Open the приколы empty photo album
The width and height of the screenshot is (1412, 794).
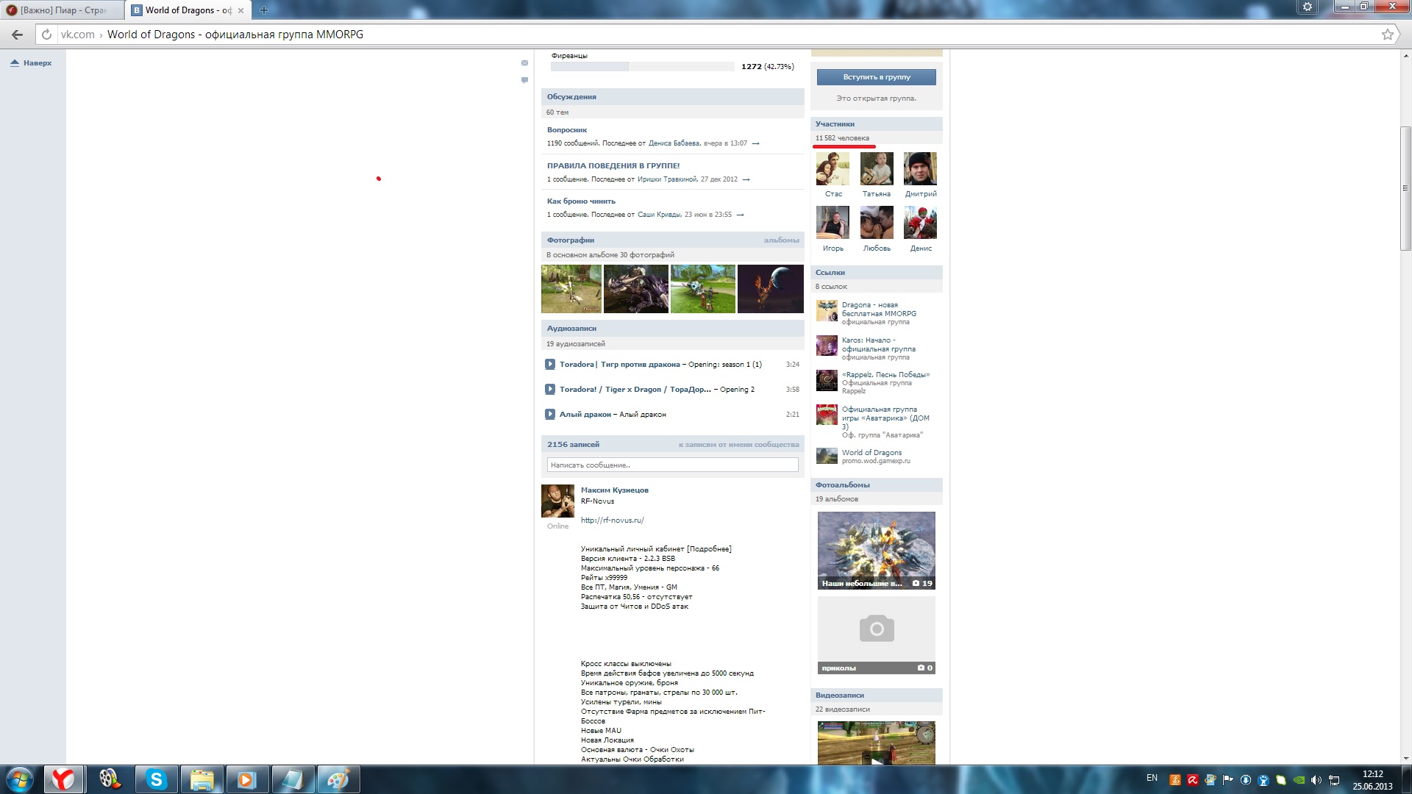point(876,634)
